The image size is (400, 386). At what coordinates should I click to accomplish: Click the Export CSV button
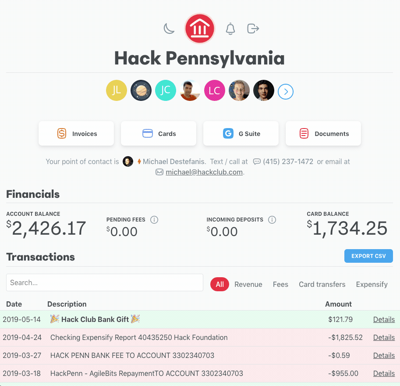click(368, 256)
